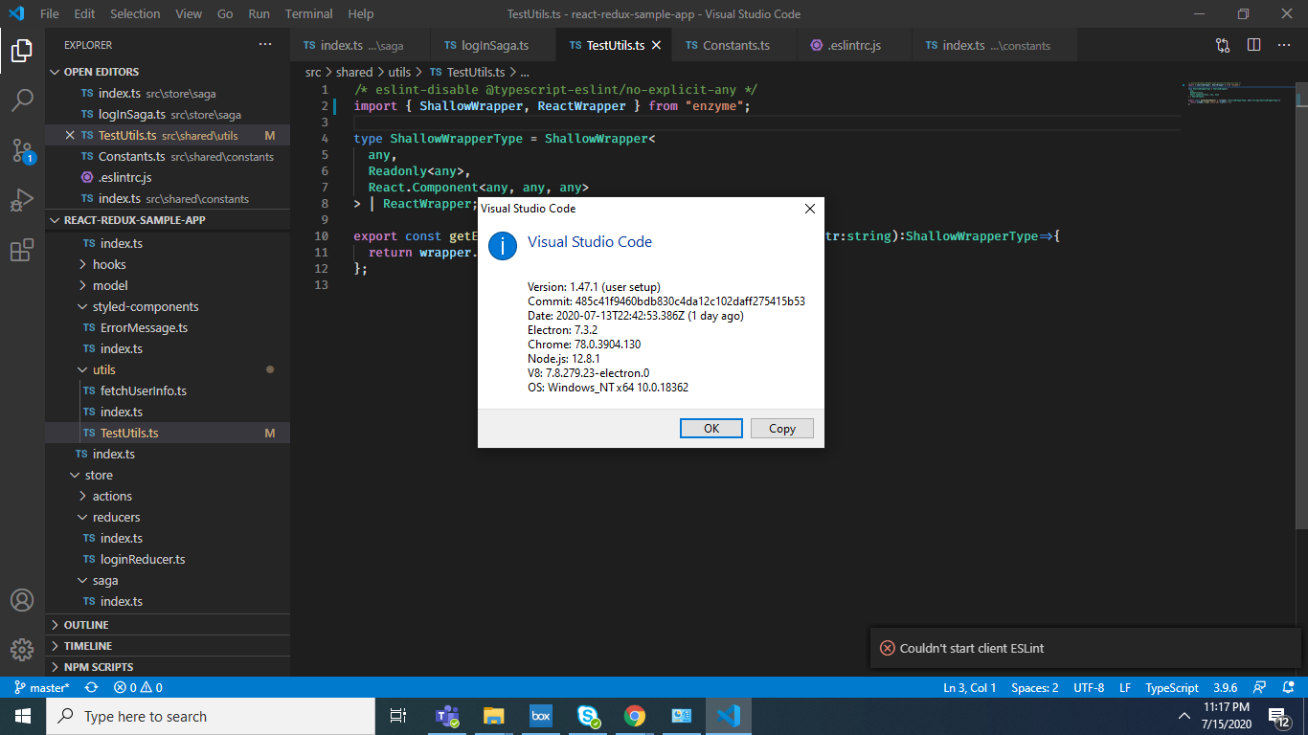The width and height of the screenshot is (1308, 735).
Task: Open the Extensions view
Action: 22,251
